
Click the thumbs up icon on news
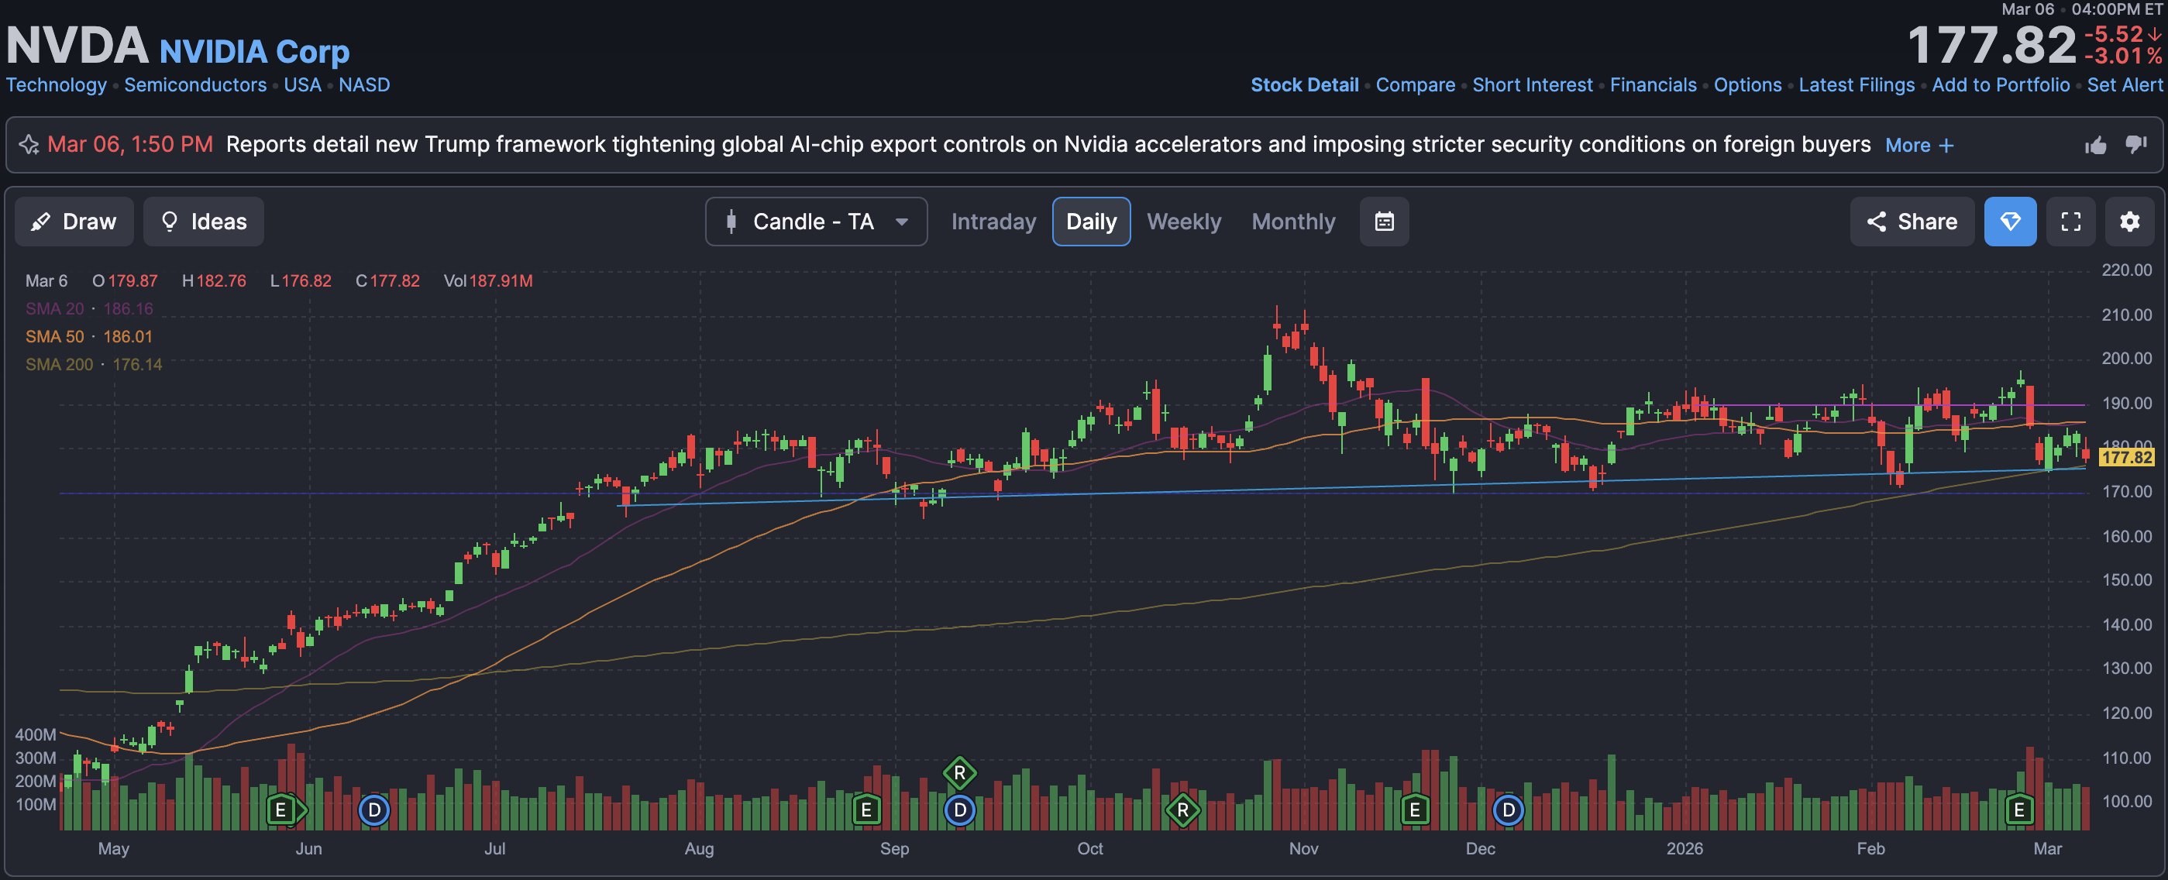pyautogui.click(x=2095, y=146)
